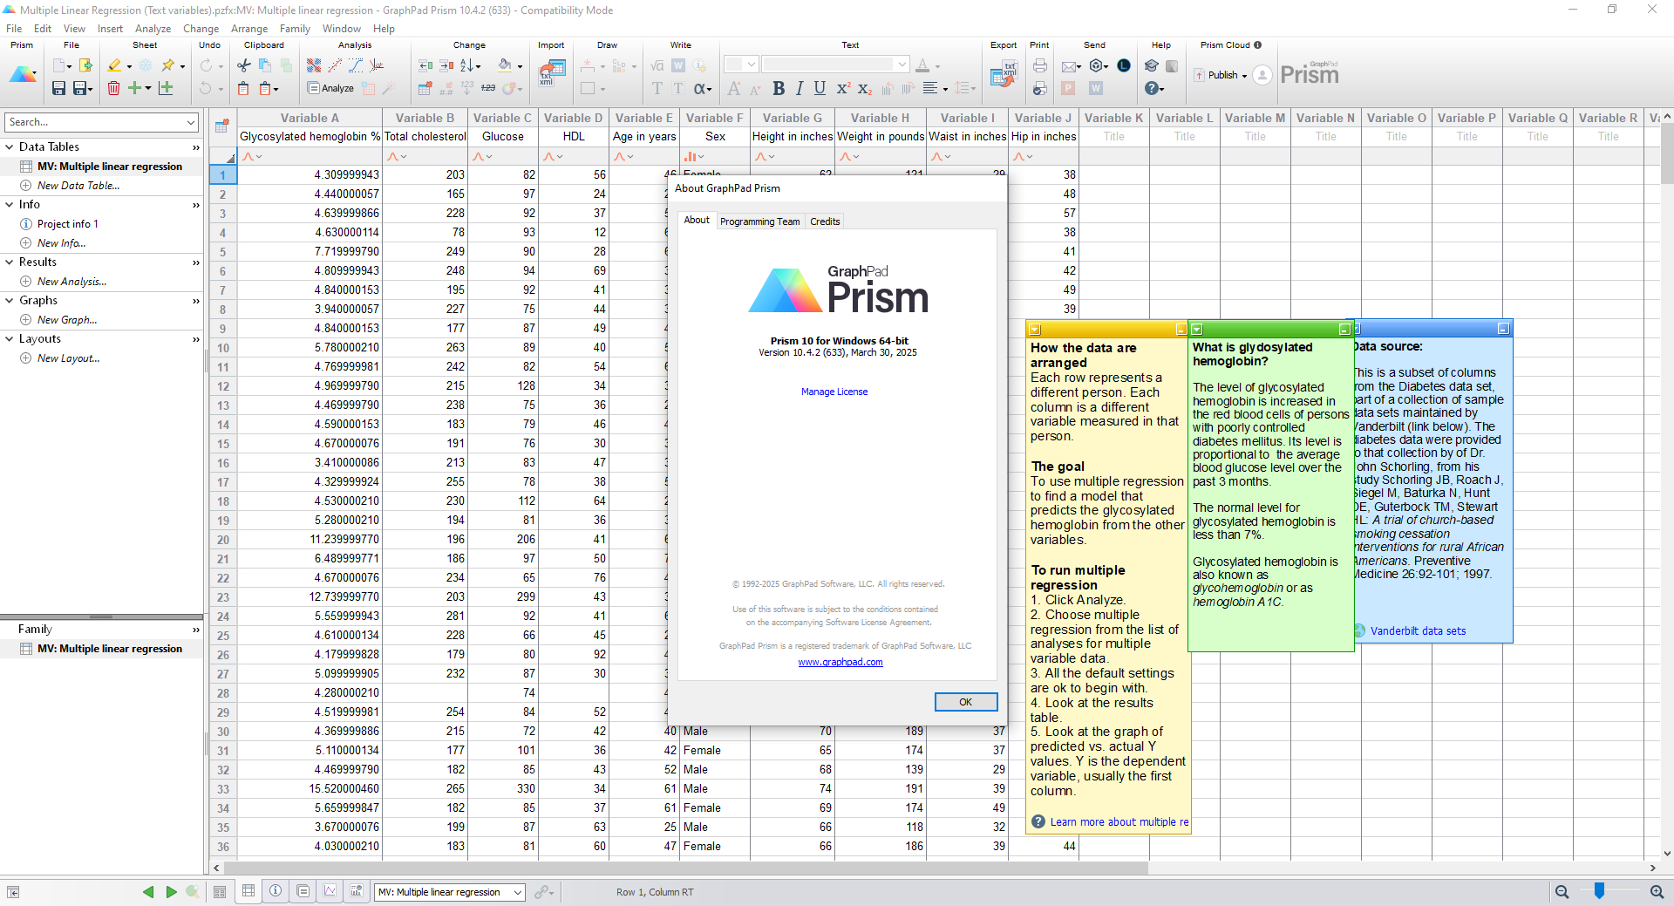The image size is (1674, 906).
Task: Click the Analyze button in Analysis group
Action: 330,88
